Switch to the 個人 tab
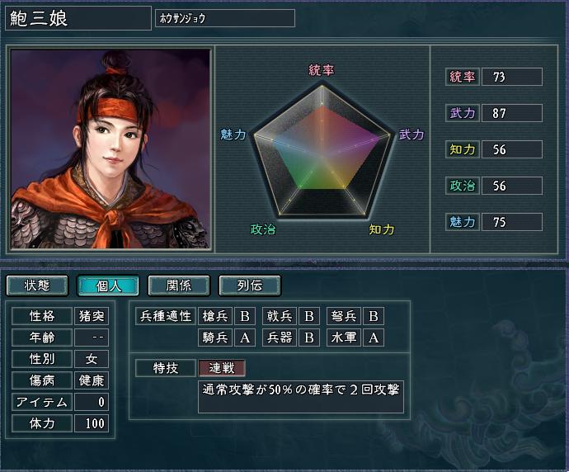This screenshot has height=472, width=569. 108,286
